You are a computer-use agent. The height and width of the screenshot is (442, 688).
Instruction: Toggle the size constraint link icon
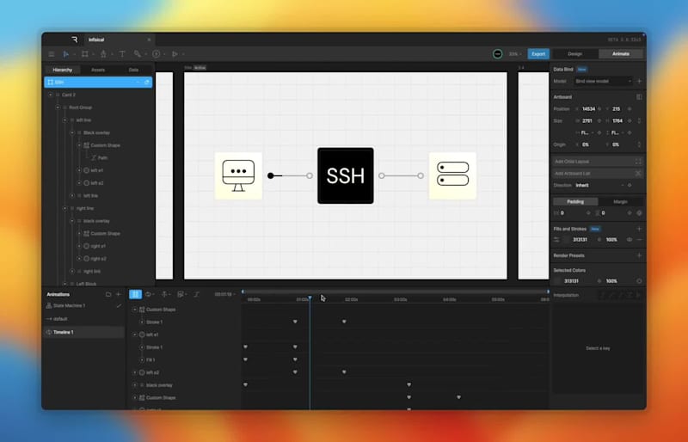tap(639, 120)
